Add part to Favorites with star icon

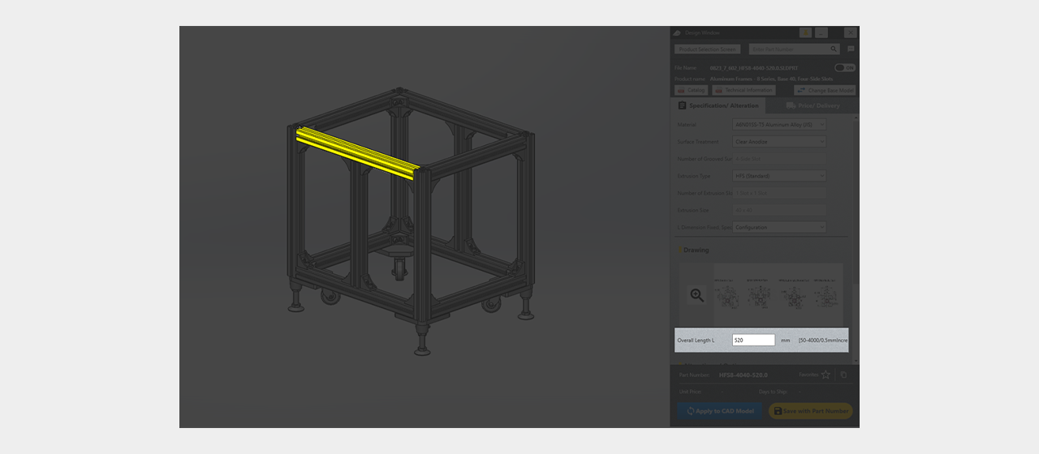826,375
